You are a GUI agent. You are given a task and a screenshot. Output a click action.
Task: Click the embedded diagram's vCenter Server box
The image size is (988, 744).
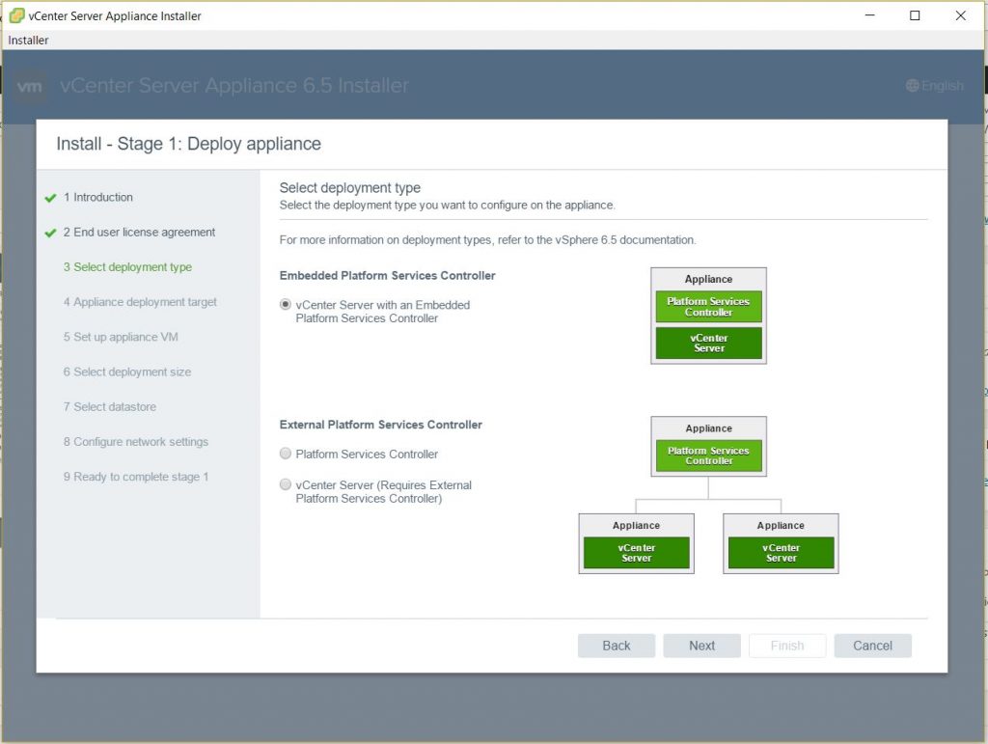(709, 344)
